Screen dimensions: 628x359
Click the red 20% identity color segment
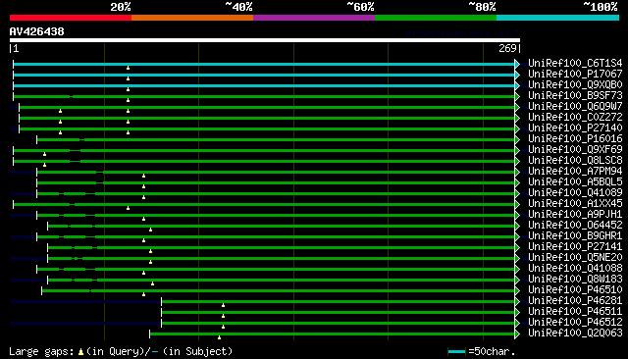click(x=71, y=18)
